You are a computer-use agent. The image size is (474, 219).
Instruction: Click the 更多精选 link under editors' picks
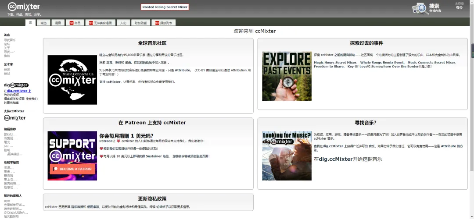click(14, 154)
